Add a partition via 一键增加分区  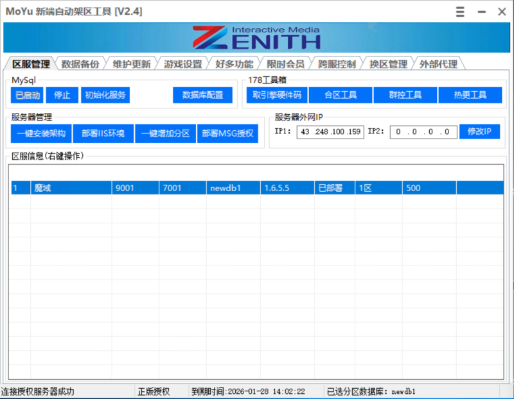[166, 133]
